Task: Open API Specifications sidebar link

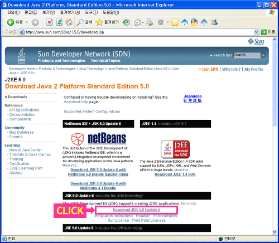Action: coord(24,110)
